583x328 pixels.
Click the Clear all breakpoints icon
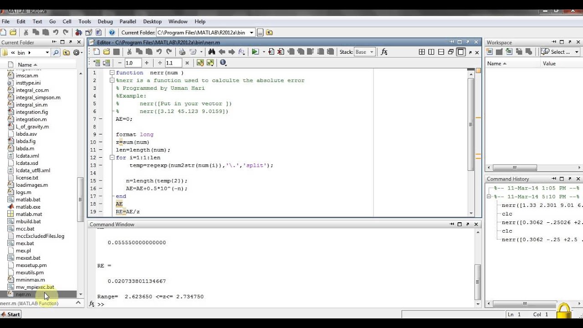coord(281,52)
